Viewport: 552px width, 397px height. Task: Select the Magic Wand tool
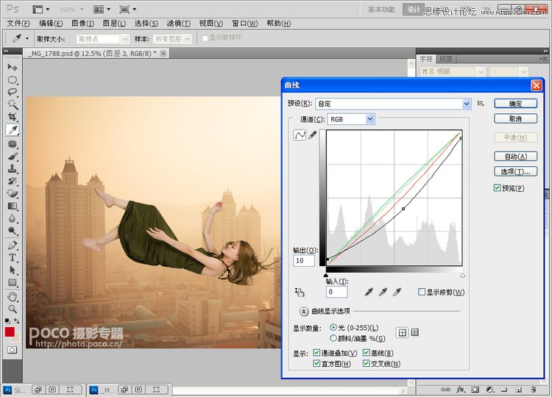pyautogui.click(x=13, y=104)
